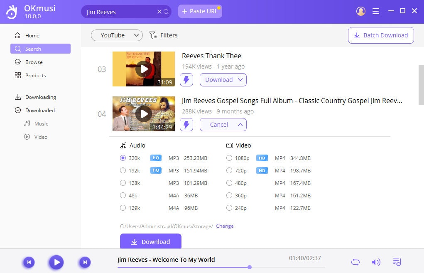Click the storage path C:/Users/Administr... text
This screenshot has width=424, height=273.
167,226
